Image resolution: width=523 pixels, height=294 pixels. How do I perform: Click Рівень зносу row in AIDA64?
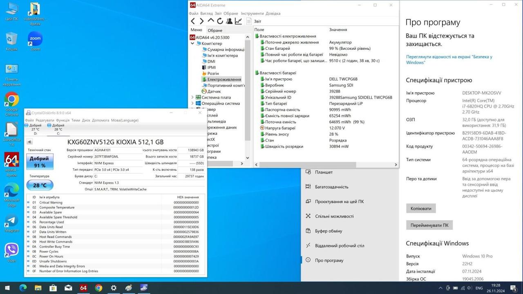326,134
